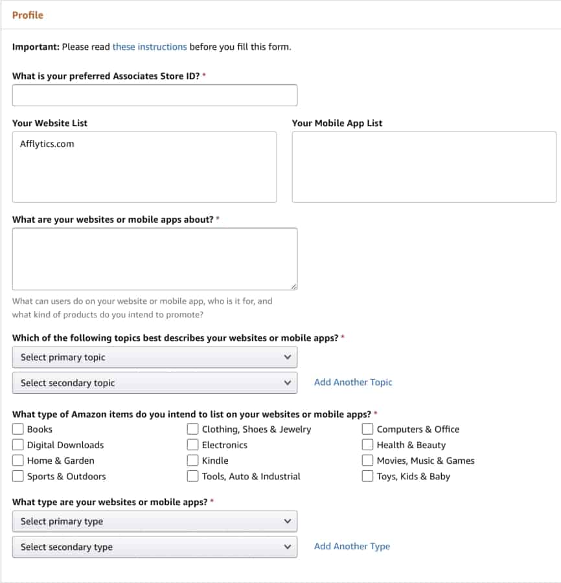Screen dimensions: 561x583
Task: Enable the Computers & Office checkbox
Action: 368,429
